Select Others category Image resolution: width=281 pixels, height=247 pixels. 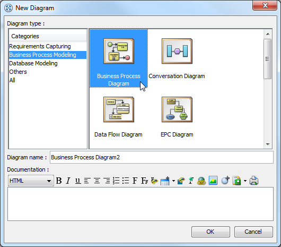48,72
